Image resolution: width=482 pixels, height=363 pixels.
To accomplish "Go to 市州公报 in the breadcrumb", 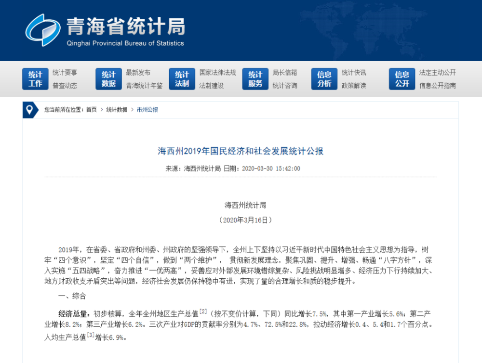I will point(147,110).
